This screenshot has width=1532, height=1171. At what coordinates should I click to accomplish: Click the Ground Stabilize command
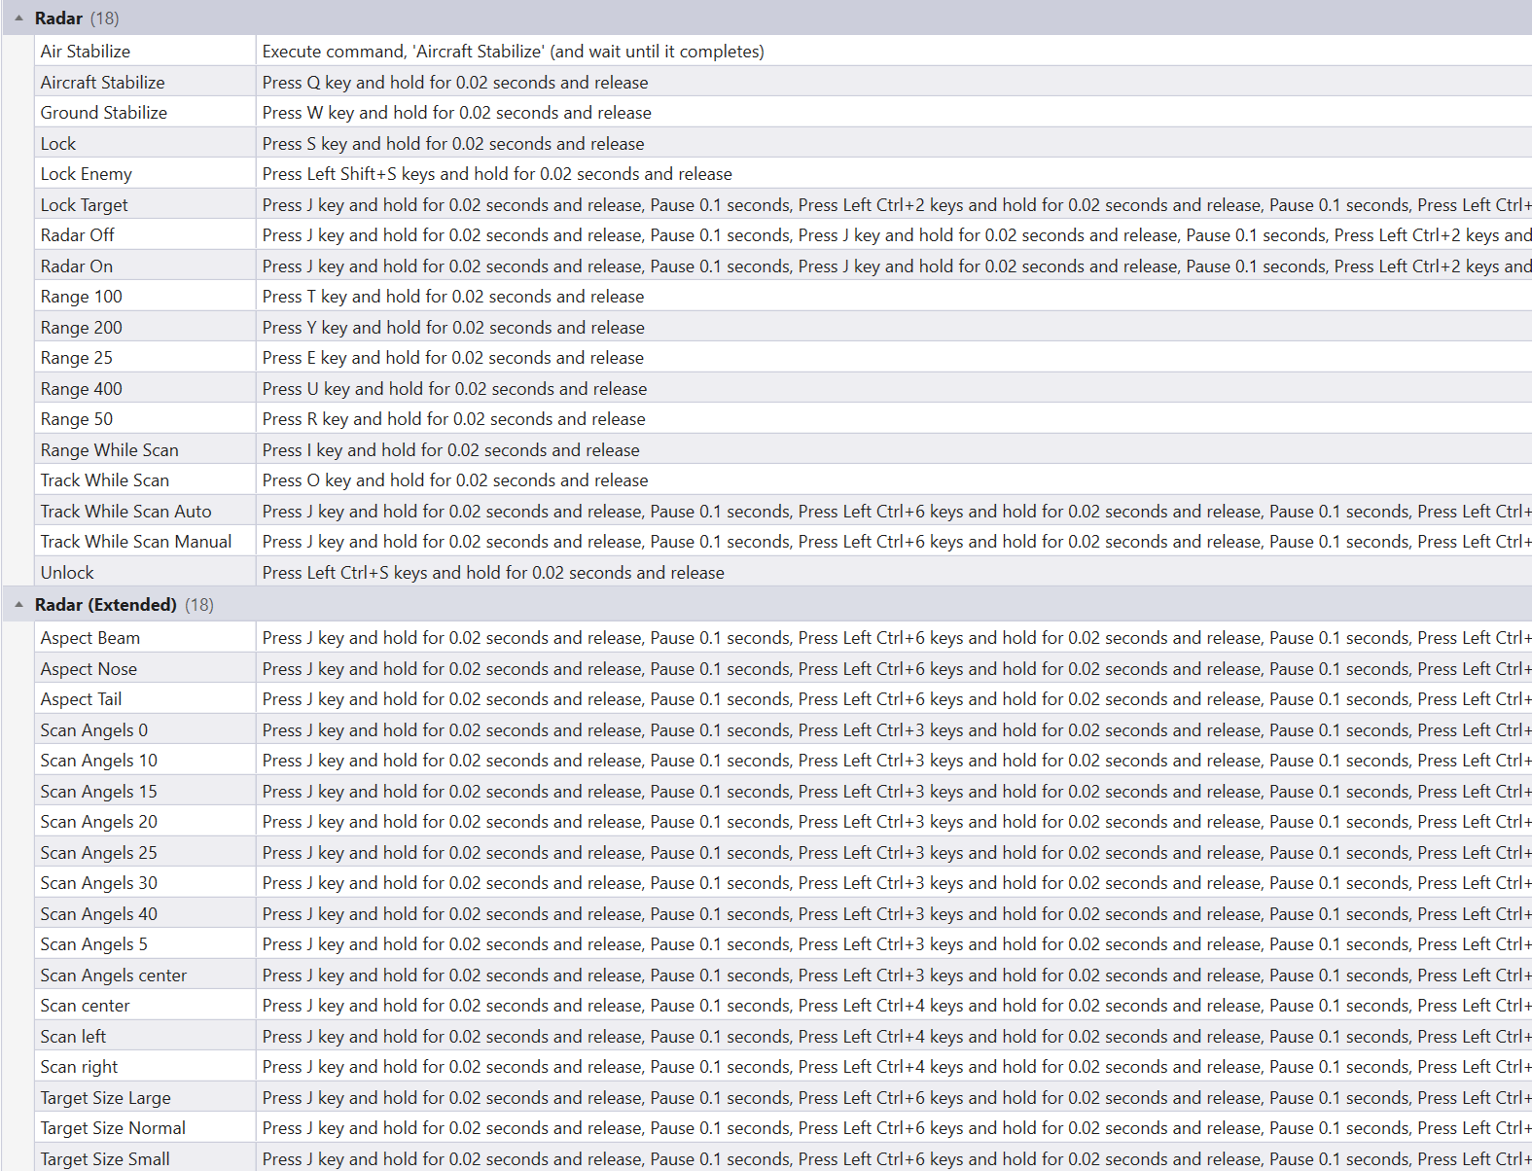tap(103, 113)
